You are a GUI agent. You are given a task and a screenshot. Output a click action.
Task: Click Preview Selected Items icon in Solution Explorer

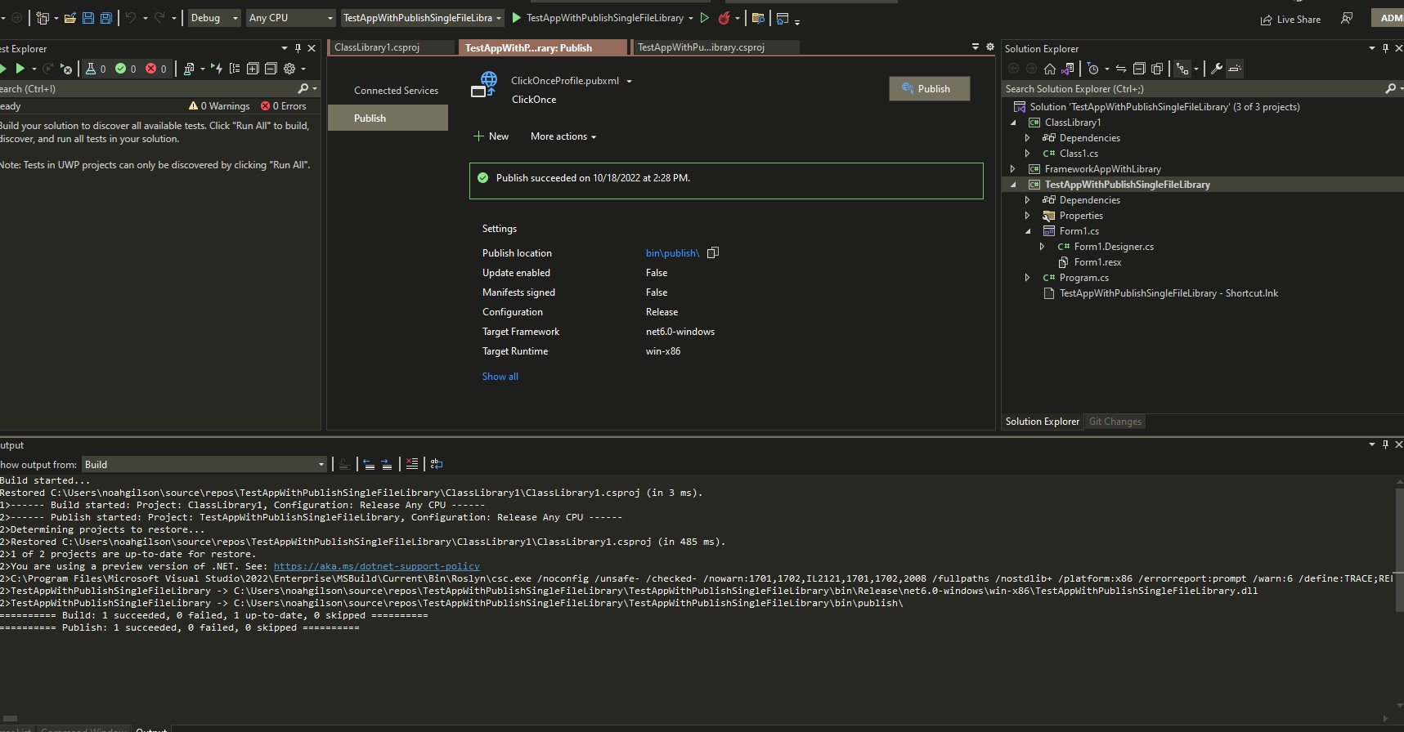coord(1235,69)
